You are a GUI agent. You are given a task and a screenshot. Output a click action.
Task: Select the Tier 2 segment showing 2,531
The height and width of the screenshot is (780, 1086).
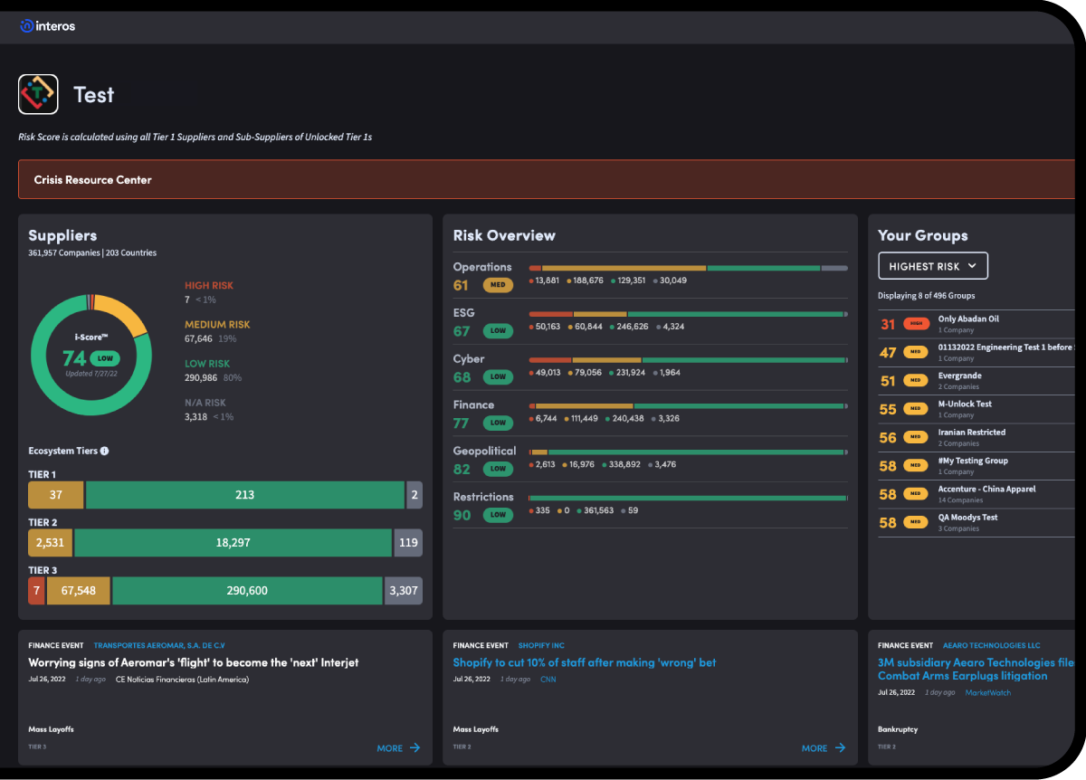coord(51,543)
